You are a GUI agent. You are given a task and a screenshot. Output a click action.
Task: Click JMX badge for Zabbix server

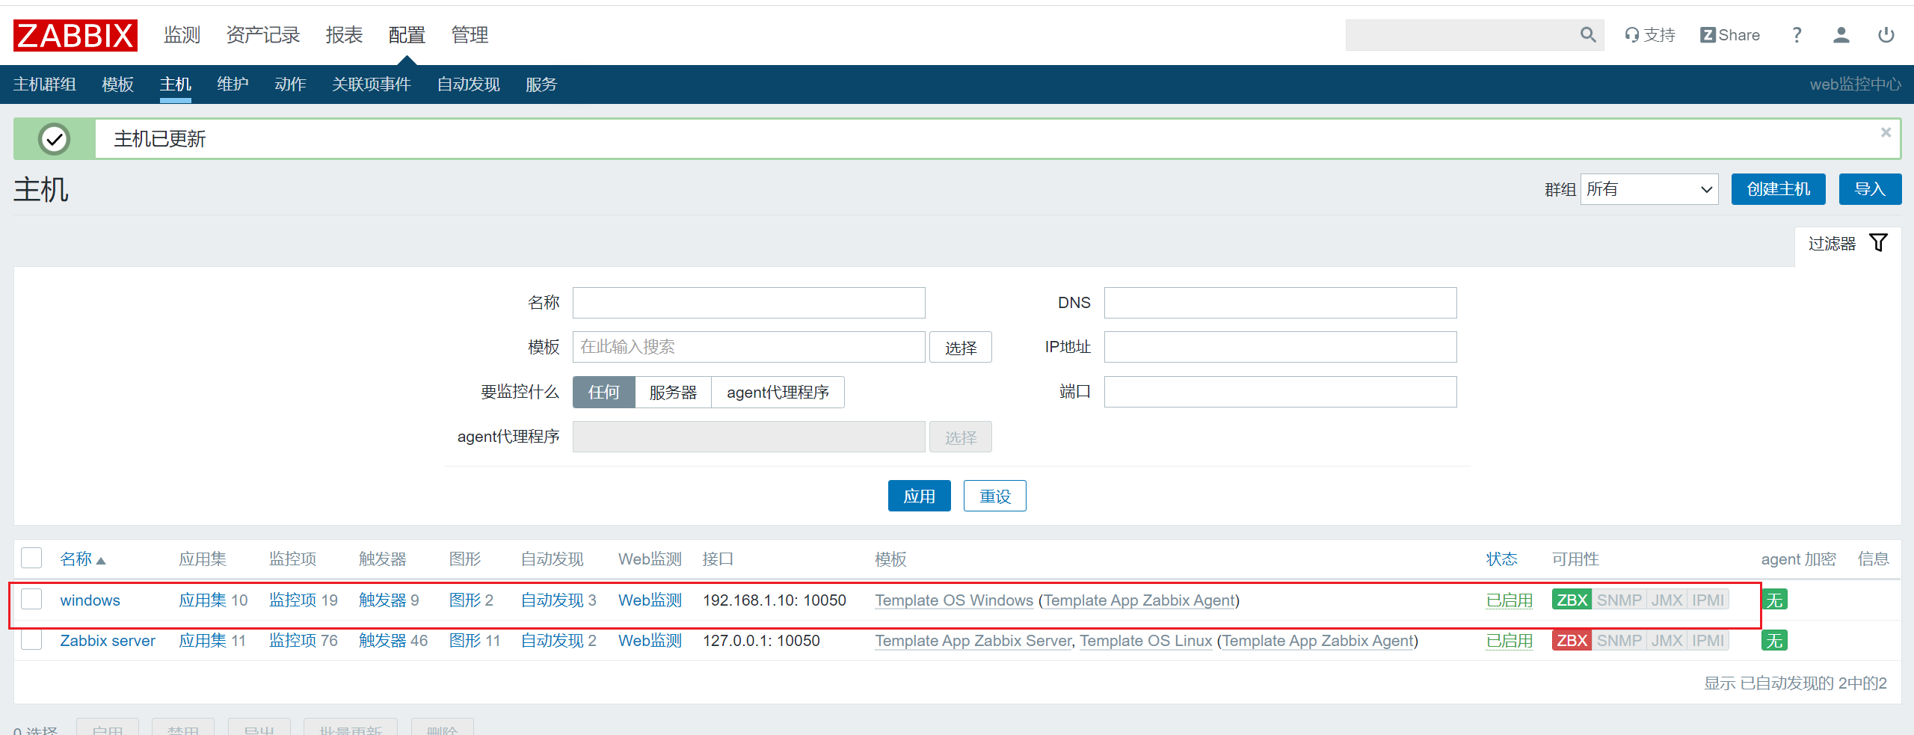1667,641
